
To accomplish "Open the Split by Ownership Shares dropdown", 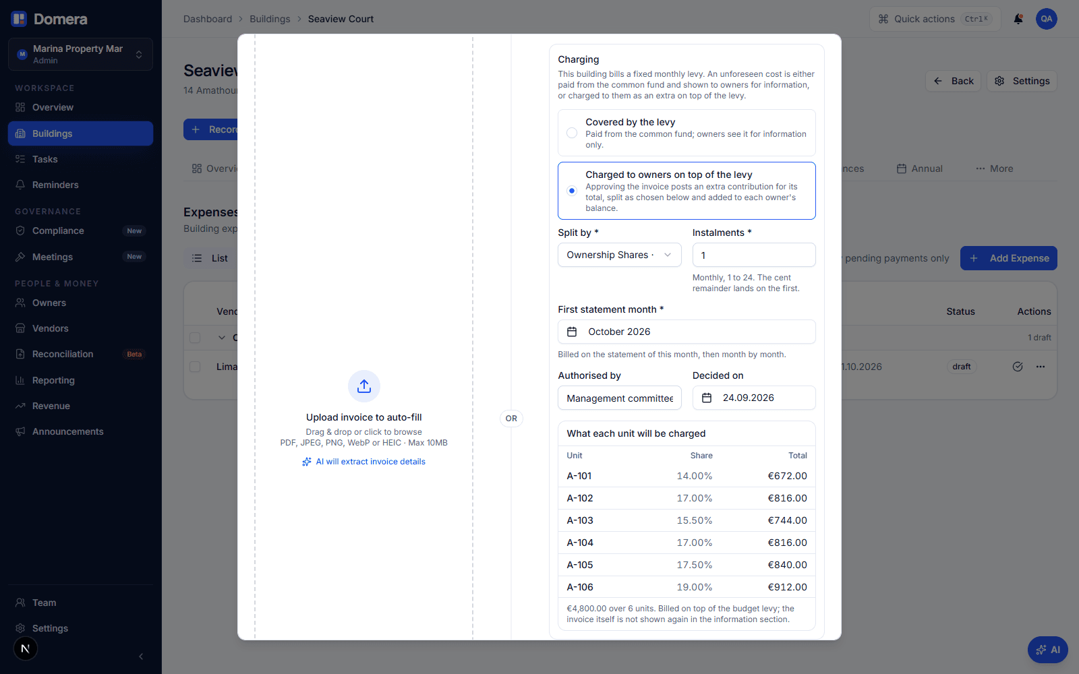I will 619,255.
